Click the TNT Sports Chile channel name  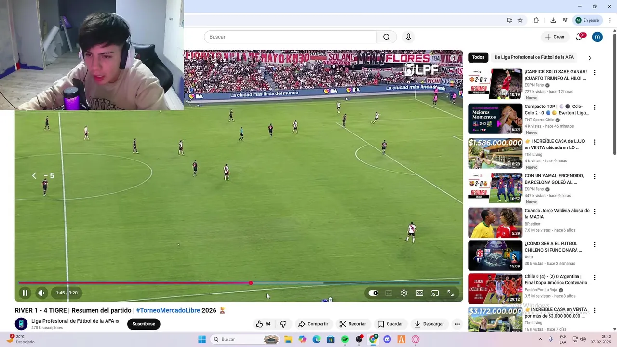(x=539, y=120)
